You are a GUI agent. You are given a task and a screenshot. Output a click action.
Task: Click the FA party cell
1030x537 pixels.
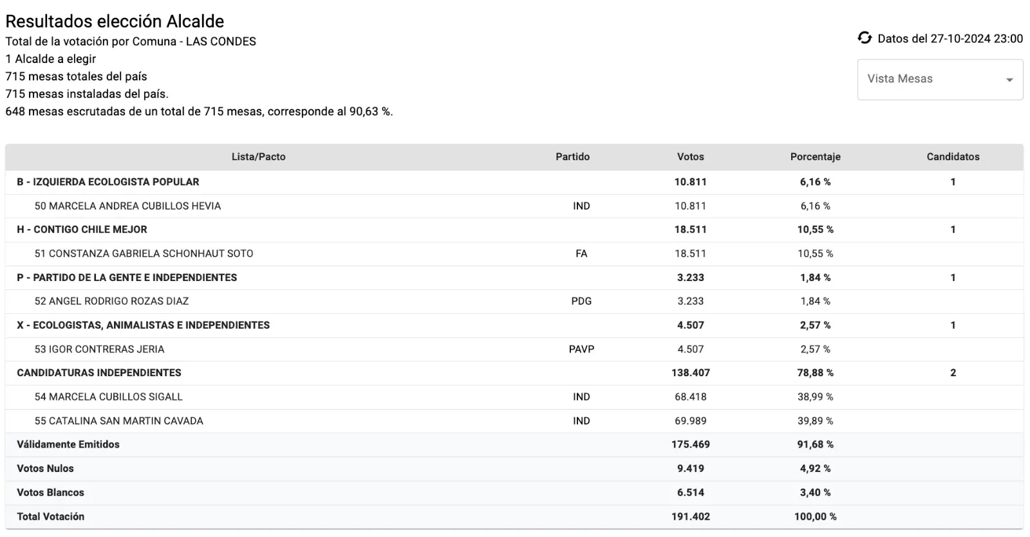(x=581, y=253)
